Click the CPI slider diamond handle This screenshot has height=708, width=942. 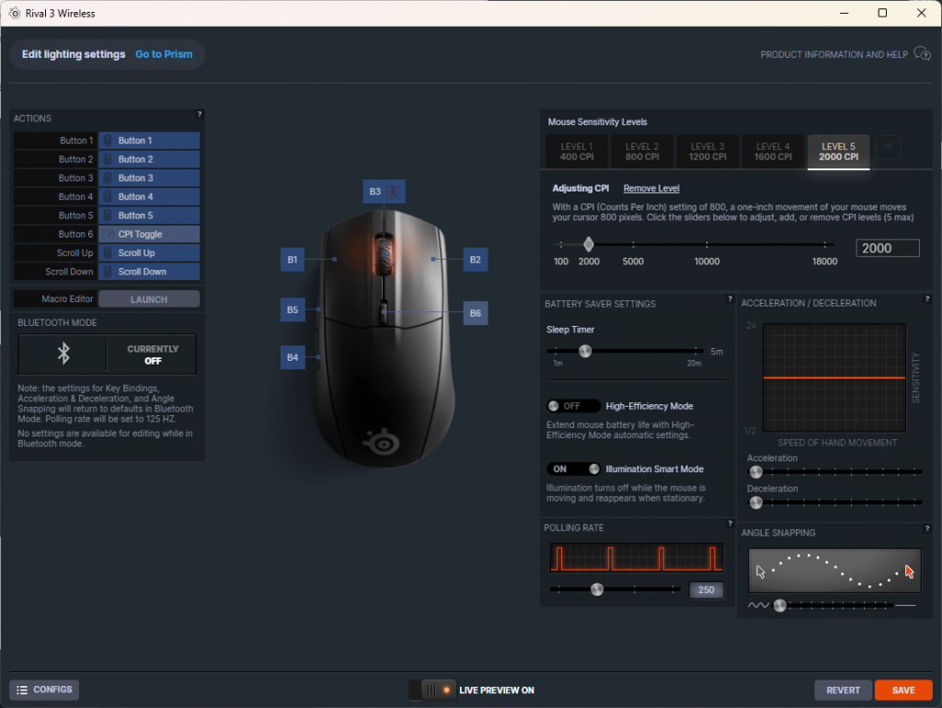coord(589,244)
